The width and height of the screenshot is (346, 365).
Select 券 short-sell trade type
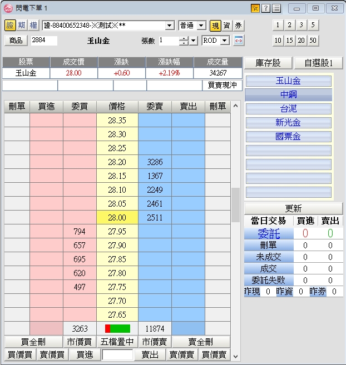[238, 26]
